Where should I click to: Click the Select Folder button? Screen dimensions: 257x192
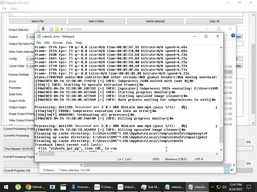tap(97, 21)
